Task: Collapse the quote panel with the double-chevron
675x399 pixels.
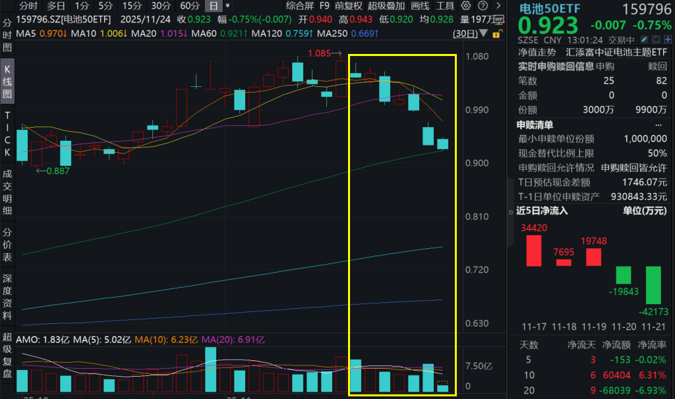Action: pyautogui.click(x=511, y=212)
